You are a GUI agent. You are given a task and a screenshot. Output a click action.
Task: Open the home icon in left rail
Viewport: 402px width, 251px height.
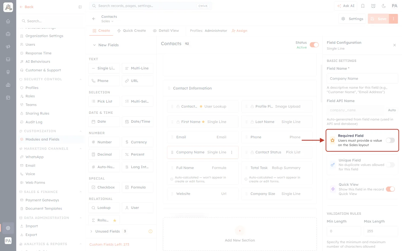8,21
